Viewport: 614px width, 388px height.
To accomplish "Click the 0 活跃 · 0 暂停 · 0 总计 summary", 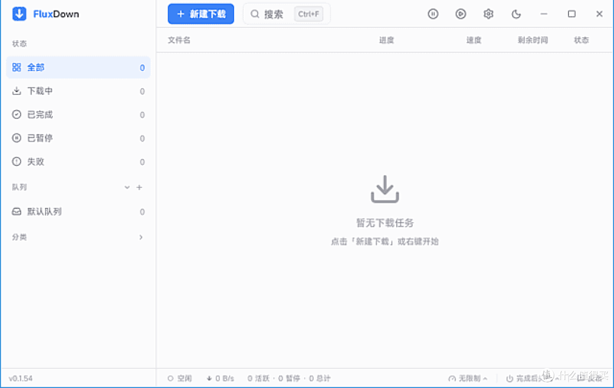I will tap(289, 378).
